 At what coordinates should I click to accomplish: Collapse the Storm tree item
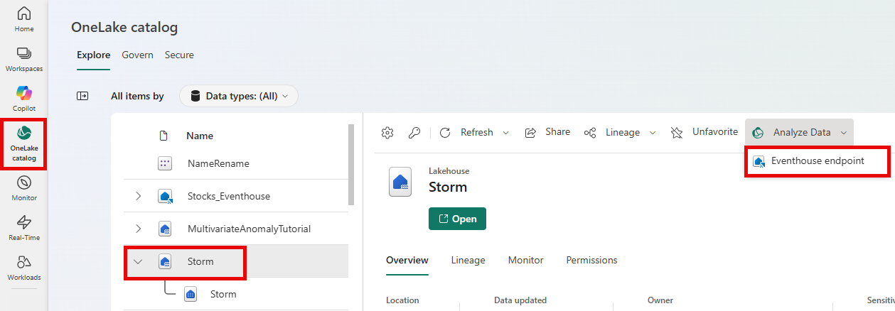pyautogui.click(x=138, y=261)
